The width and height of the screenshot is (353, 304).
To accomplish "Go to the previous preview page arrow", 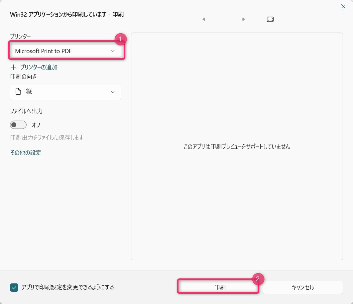I will coord(204,19).
